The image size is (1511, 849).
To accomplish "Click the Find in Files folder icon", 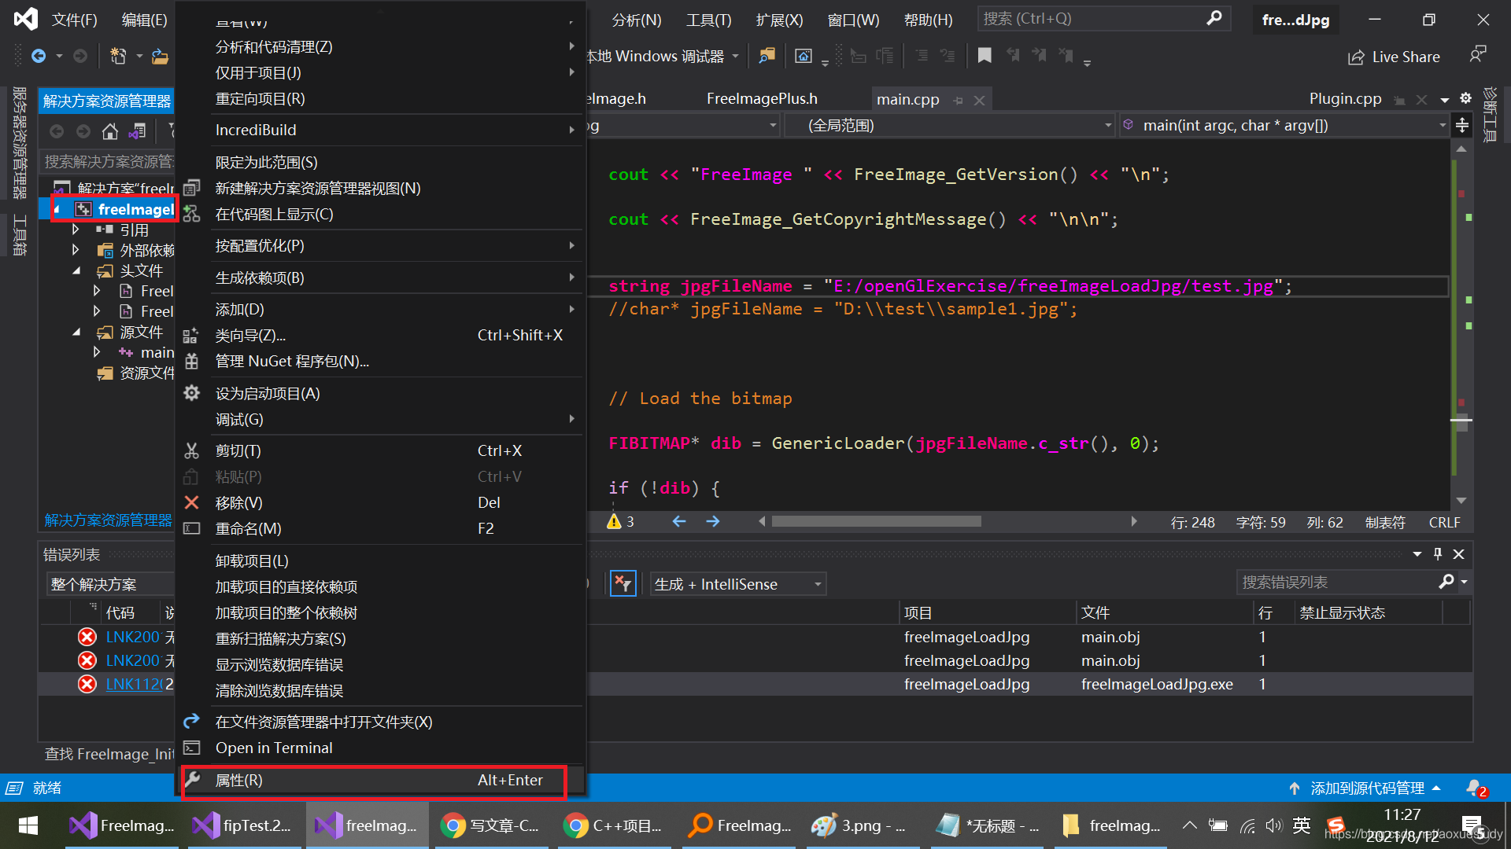I will pos(767,56).
